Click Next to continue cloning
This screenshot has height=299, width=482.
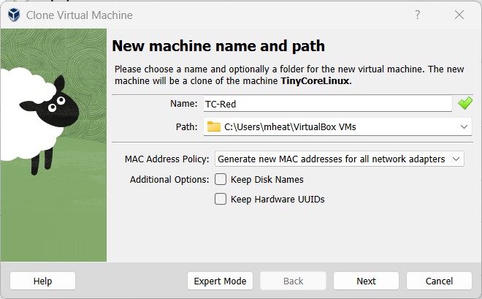tap(366, 281)
